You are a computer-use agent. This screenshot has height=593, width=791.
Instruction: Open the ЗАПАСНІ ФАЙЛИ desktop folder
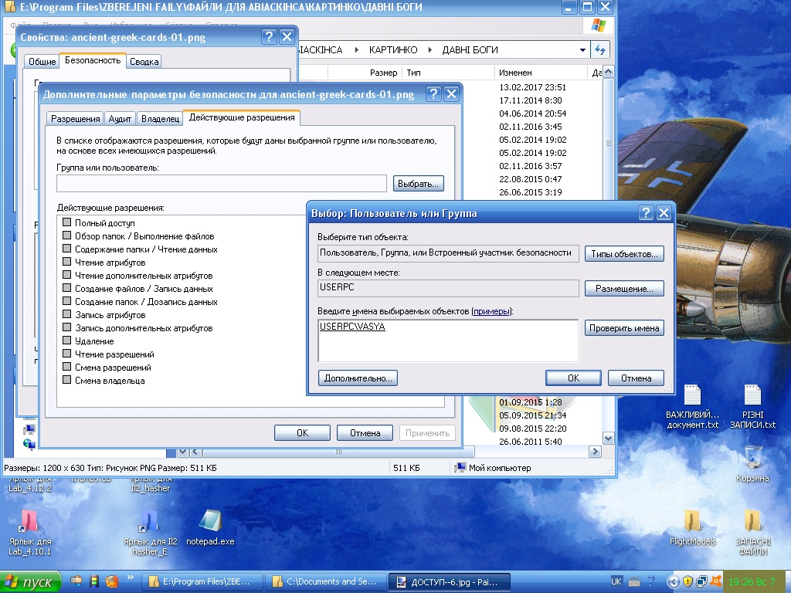point(752,522)
